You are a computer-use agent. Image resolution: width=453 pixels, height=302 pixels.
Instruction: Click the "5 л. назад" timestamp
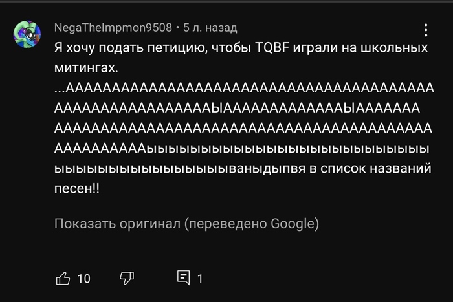coord(210,28)
